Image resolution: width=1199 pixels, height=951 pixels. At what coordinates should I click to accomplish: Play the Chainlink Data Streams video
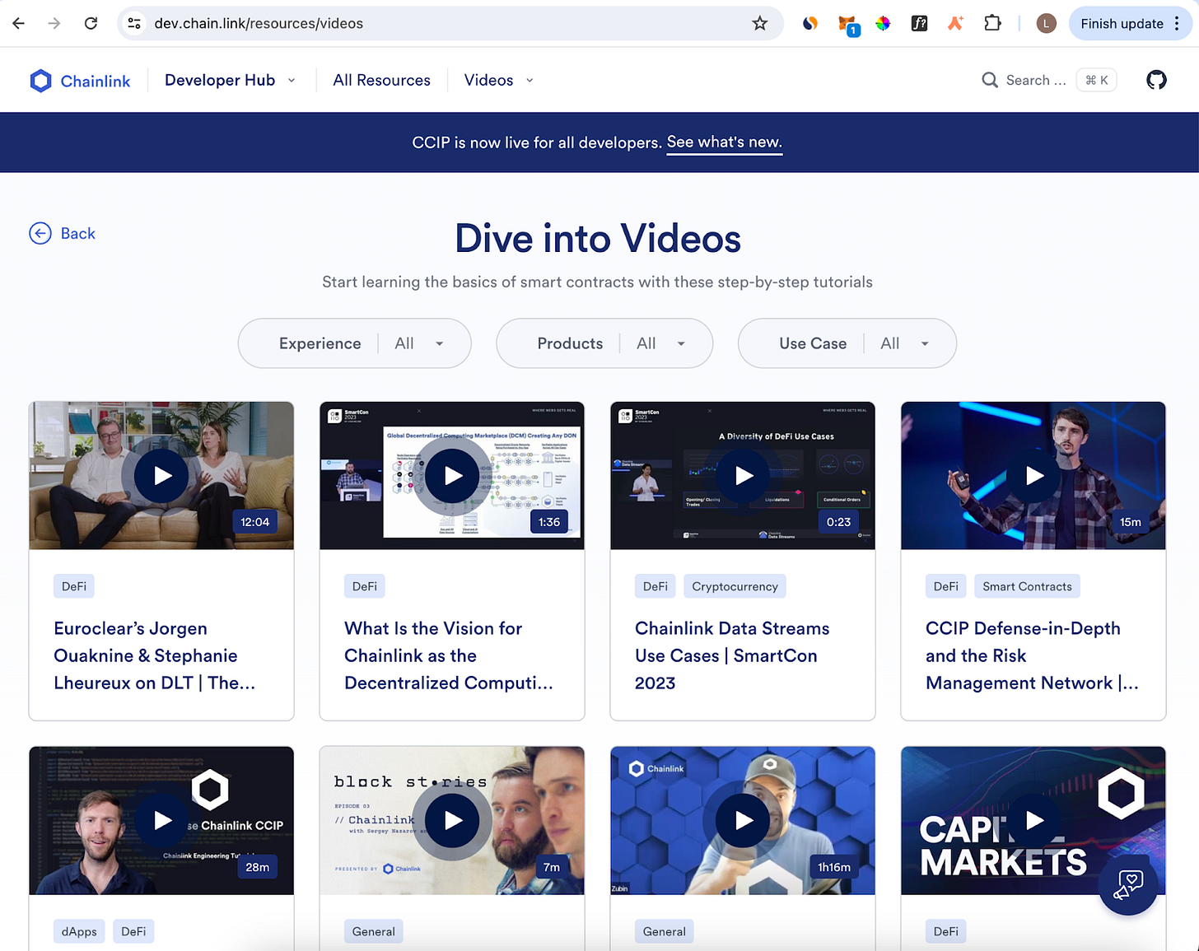(743, 475)
